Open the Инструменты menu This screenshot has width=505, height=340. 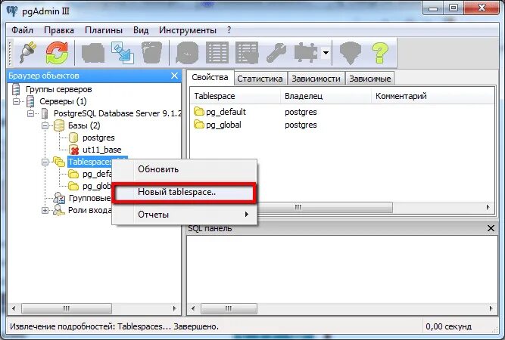pos(188,30)
